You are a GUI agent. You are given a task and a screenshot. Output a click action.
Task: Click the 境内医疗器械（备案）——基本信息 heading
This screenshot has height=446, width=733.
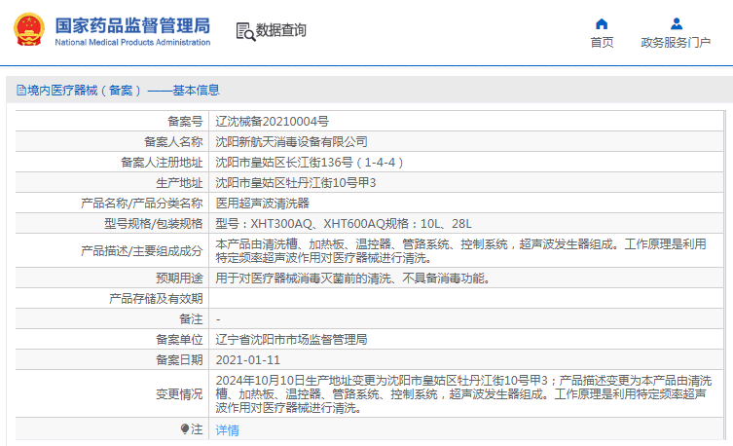tap(124, 91)
